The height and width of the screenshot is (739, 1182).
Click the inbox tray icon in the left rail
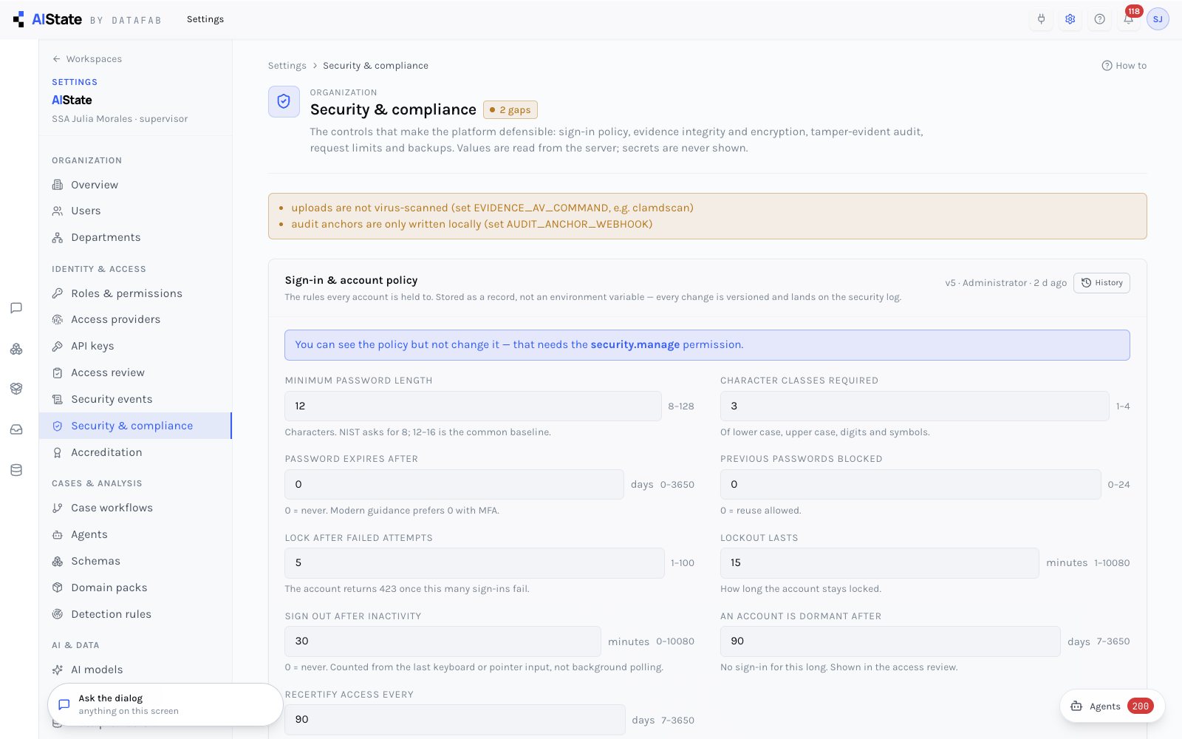[x=16, y=429]
